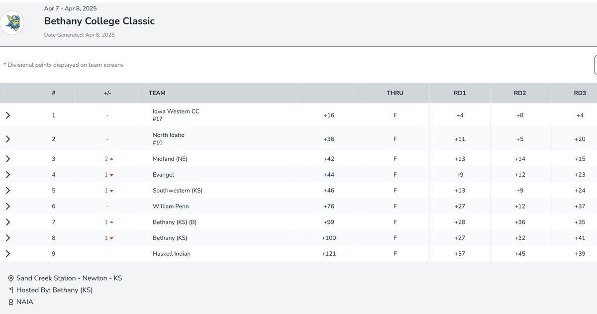Viewport: 597px width, 314px height.
Task: Click Hosted By: Bethany (KS) text
Action: click(x=55, y=290)
